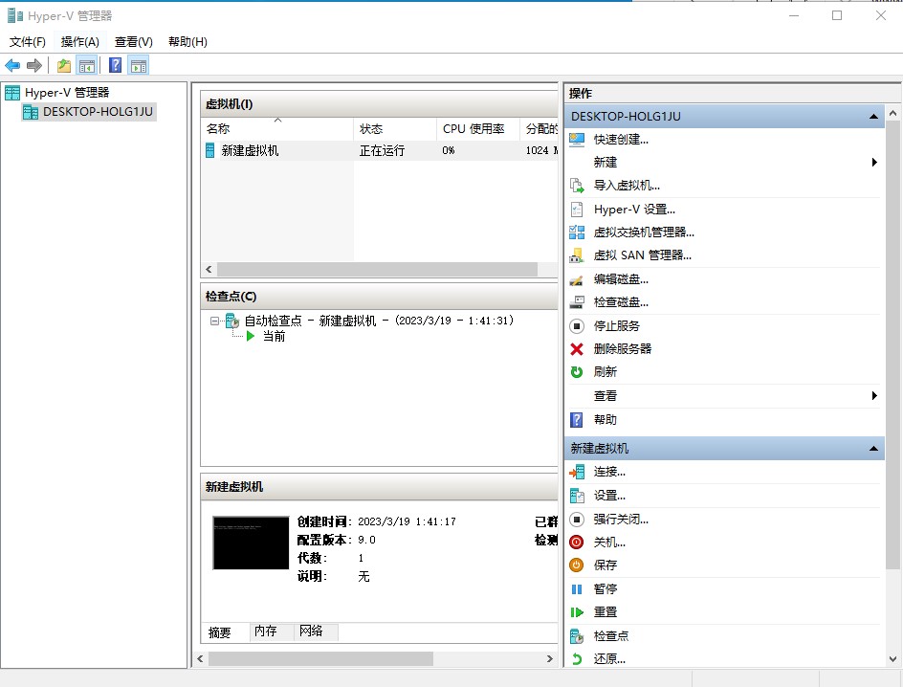Open the 文件(F) menu
This screenshot has height=687, width=903.
(x=27, y=41)
